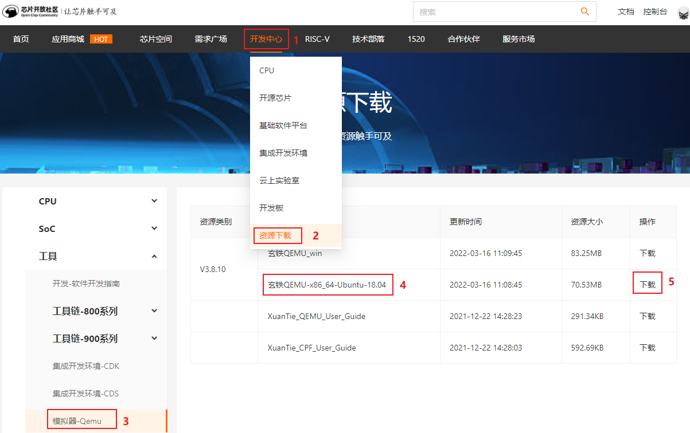Click the 玄铁QEMU-x86_64-Ubuntu-18.04 resource name

(327, 285)
